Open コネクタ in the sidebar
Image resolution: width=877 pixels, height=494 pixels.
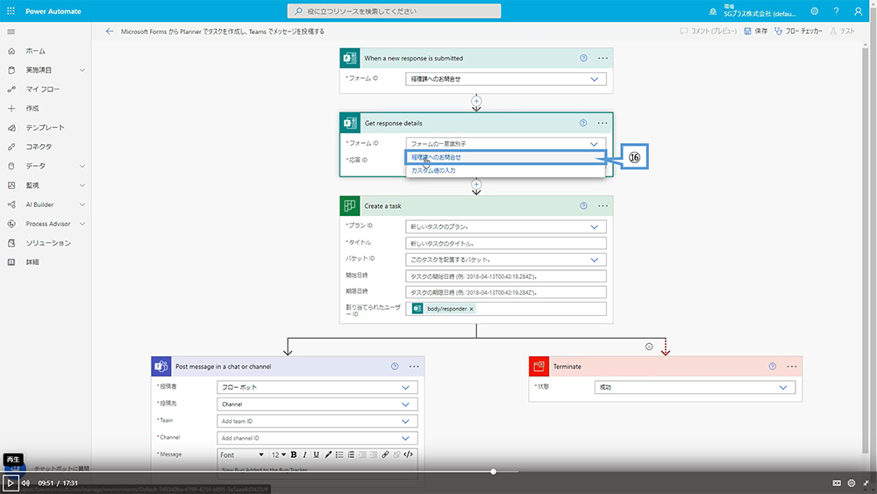click(39, 147)
